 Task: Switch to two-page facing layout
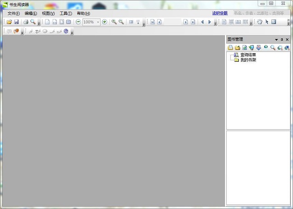click(x=238, y=22)
